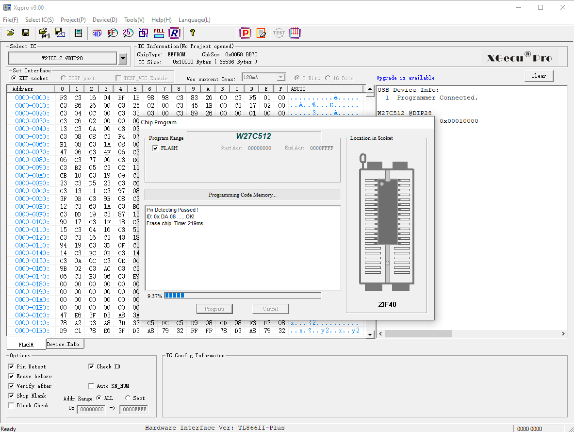Image resolution: width=574 pixels, height=432 pixels.
Task: Click log panel scroll right arrow
Action: tap(563, 333)
